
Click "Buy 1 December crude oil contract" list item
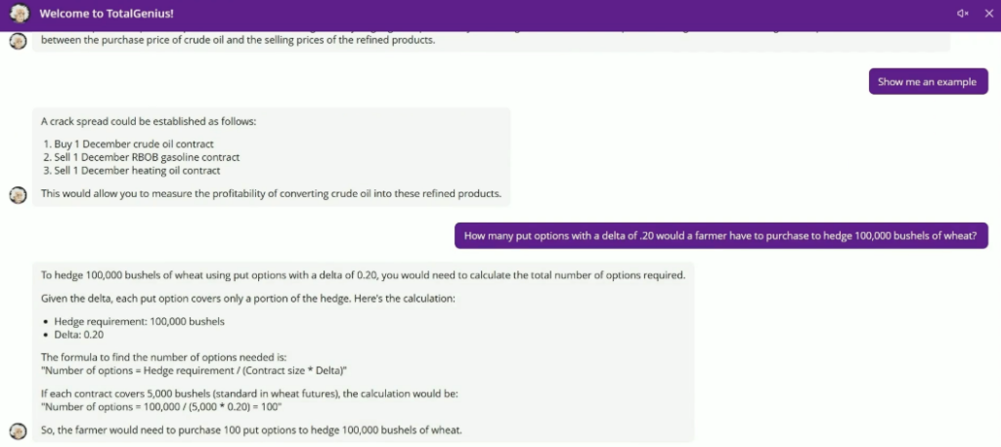[128, 144]
